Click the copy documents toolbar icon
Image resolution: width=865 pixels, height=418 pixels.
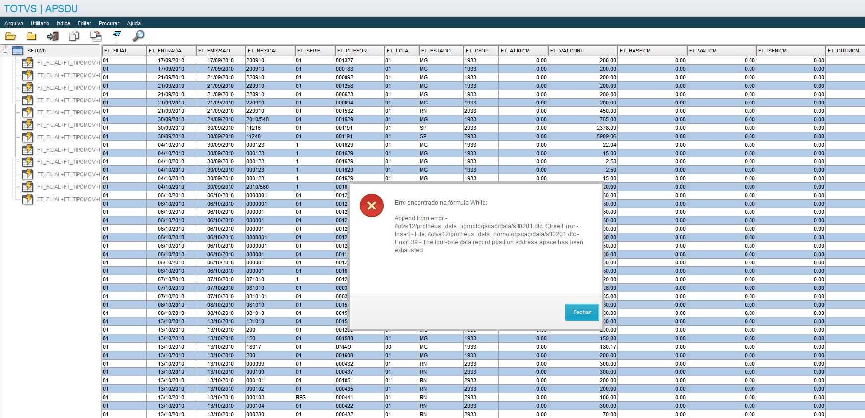coord(74,36)
